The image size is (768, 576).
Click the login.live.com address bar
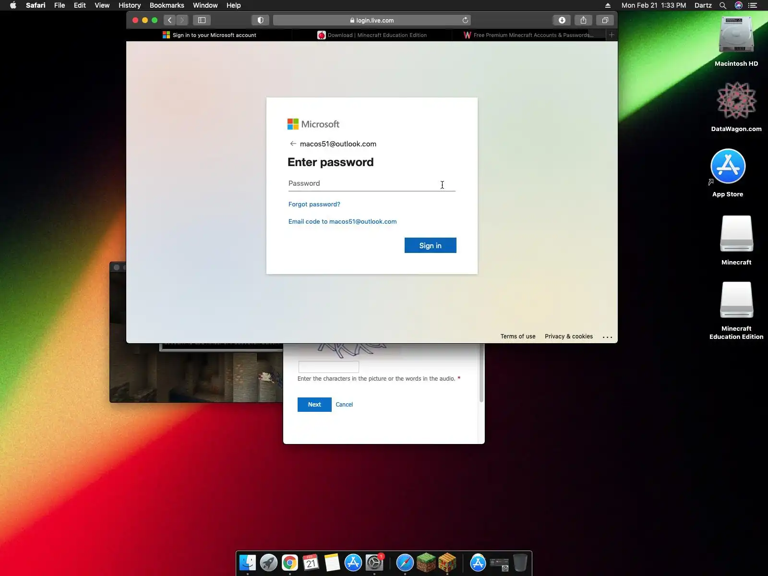coord(372,20)
